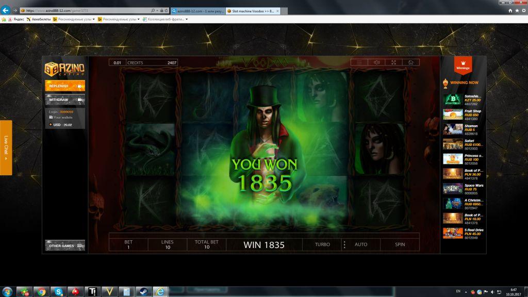528x297 pixels.
Task: Open PokerStars from the taskbar
Action: 75,292
